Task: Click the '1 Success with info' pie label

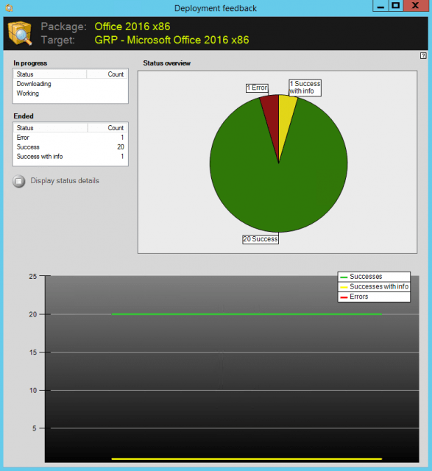Action: (x=305, y=88)
